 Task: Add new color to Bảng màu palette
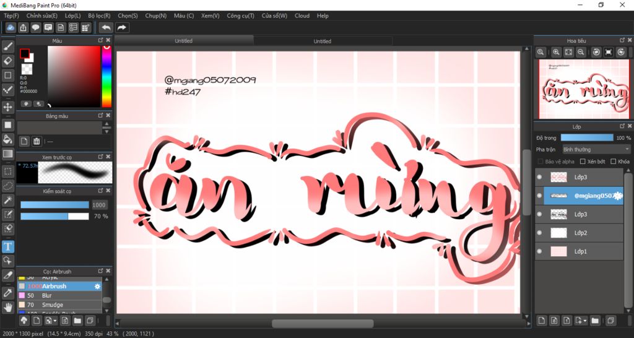(x=24, y=141)
